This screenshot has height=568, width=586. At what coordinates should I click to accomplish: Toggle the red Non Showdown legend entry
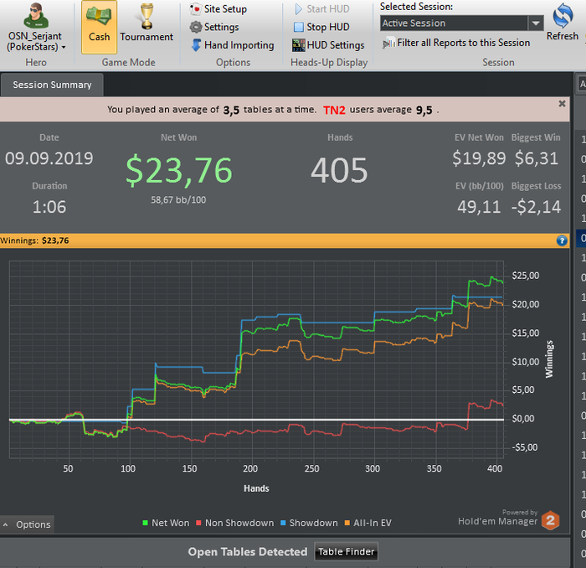tap(234, 523)
